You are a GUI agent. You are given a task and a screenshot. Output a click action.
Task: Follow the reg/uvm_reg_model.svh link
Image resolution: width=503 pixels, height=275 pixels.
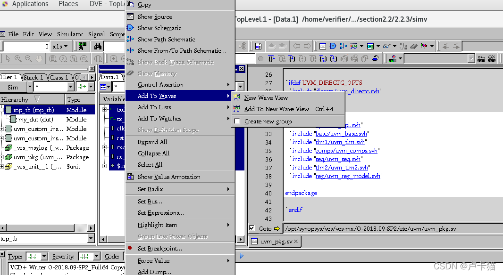[x=348, y=176]
